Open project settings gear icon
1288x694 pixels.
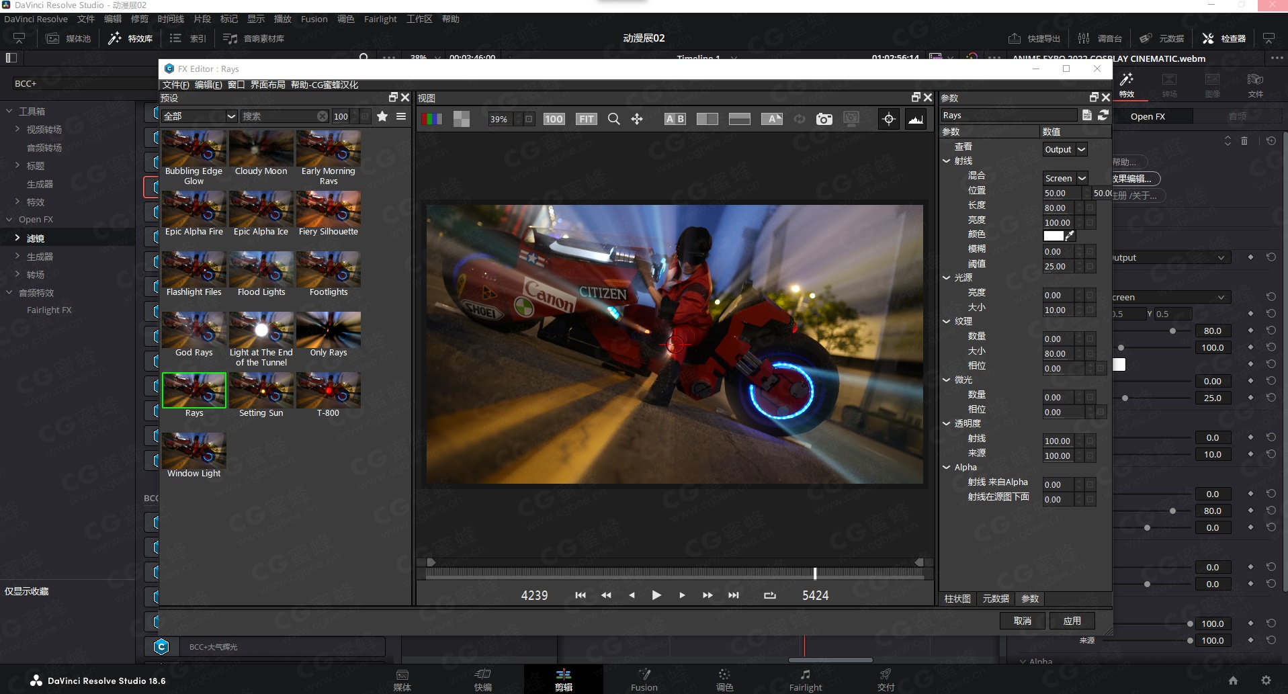(1266, 680)
